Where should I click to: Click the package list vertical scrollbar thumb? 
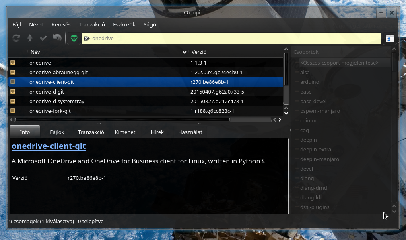pyautogui.click(x=286, y=69)
